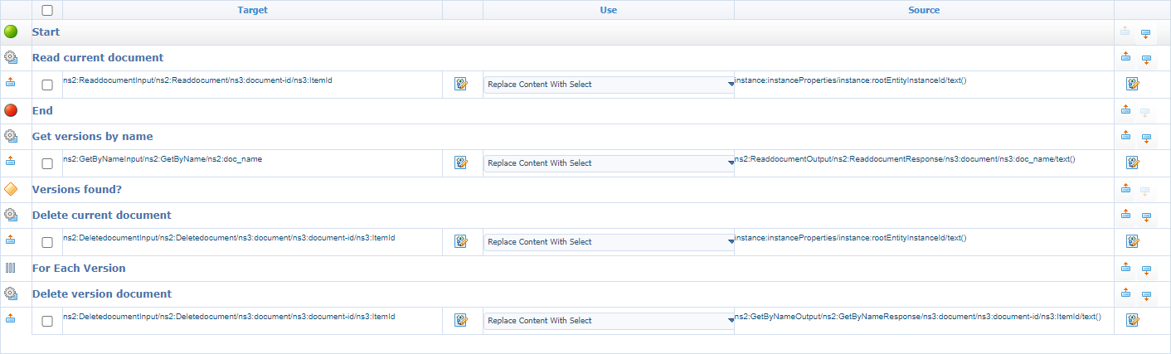Click the Use column header

click(x=608, y=10)
